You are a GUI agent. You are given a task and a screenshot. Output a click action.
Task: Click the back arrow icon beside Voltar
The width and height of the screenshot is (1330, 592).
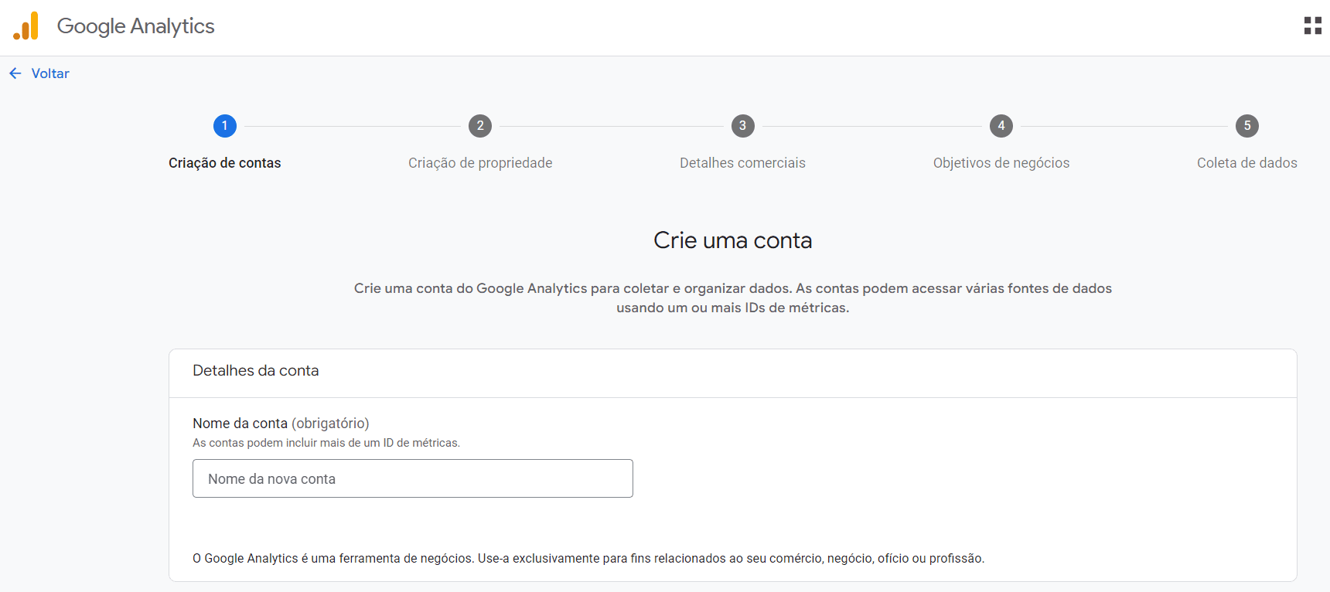click(x=15, y=73)
